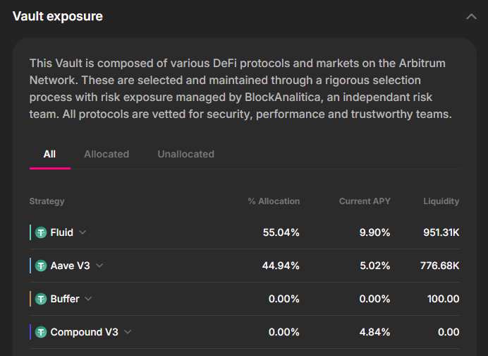Expand the Fluid strategy details
The image size is (488, 356).
83,232
